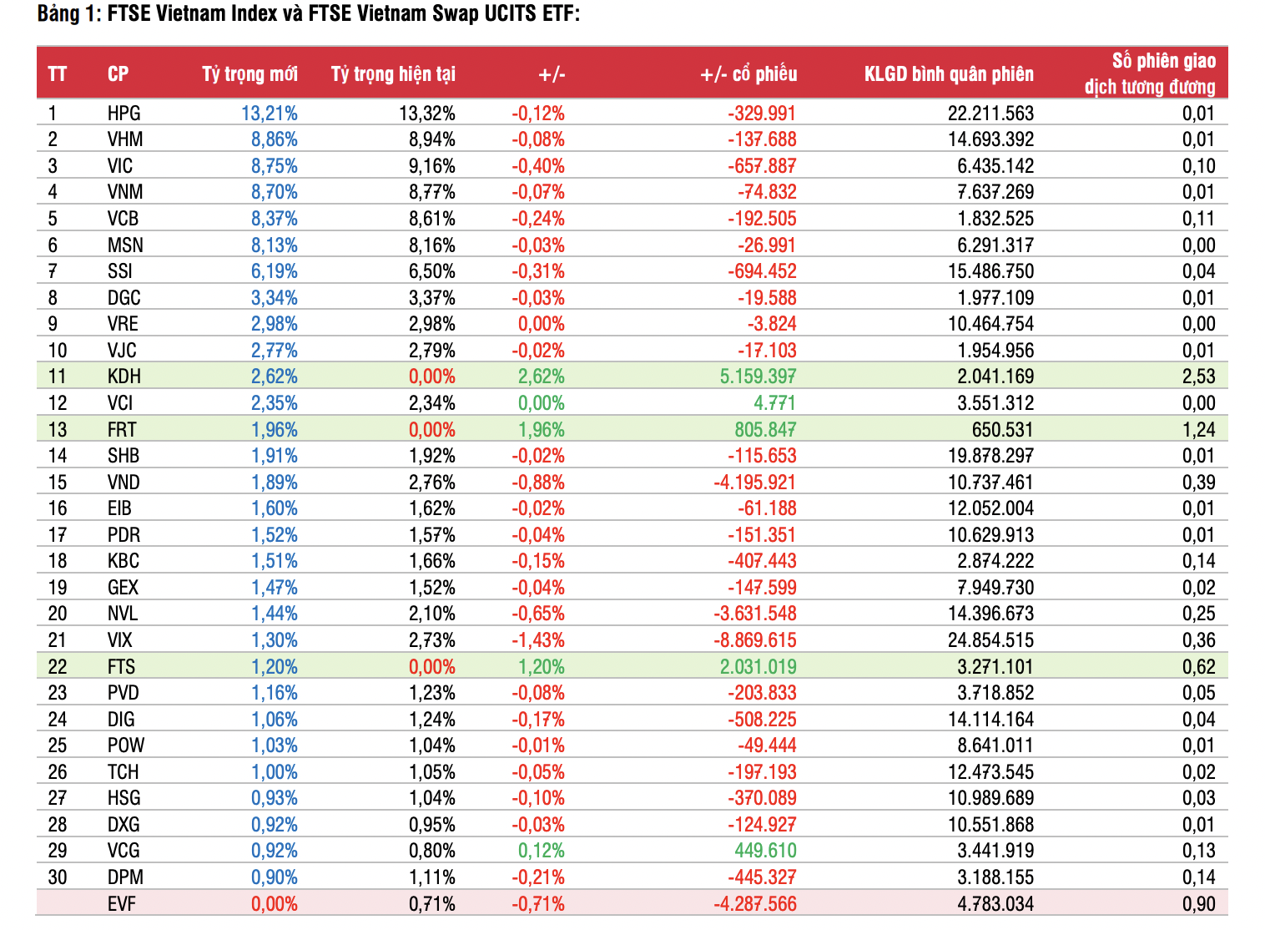Click the FRT ticker in row 13
1265x930 pixels.
tap(122, 430)
